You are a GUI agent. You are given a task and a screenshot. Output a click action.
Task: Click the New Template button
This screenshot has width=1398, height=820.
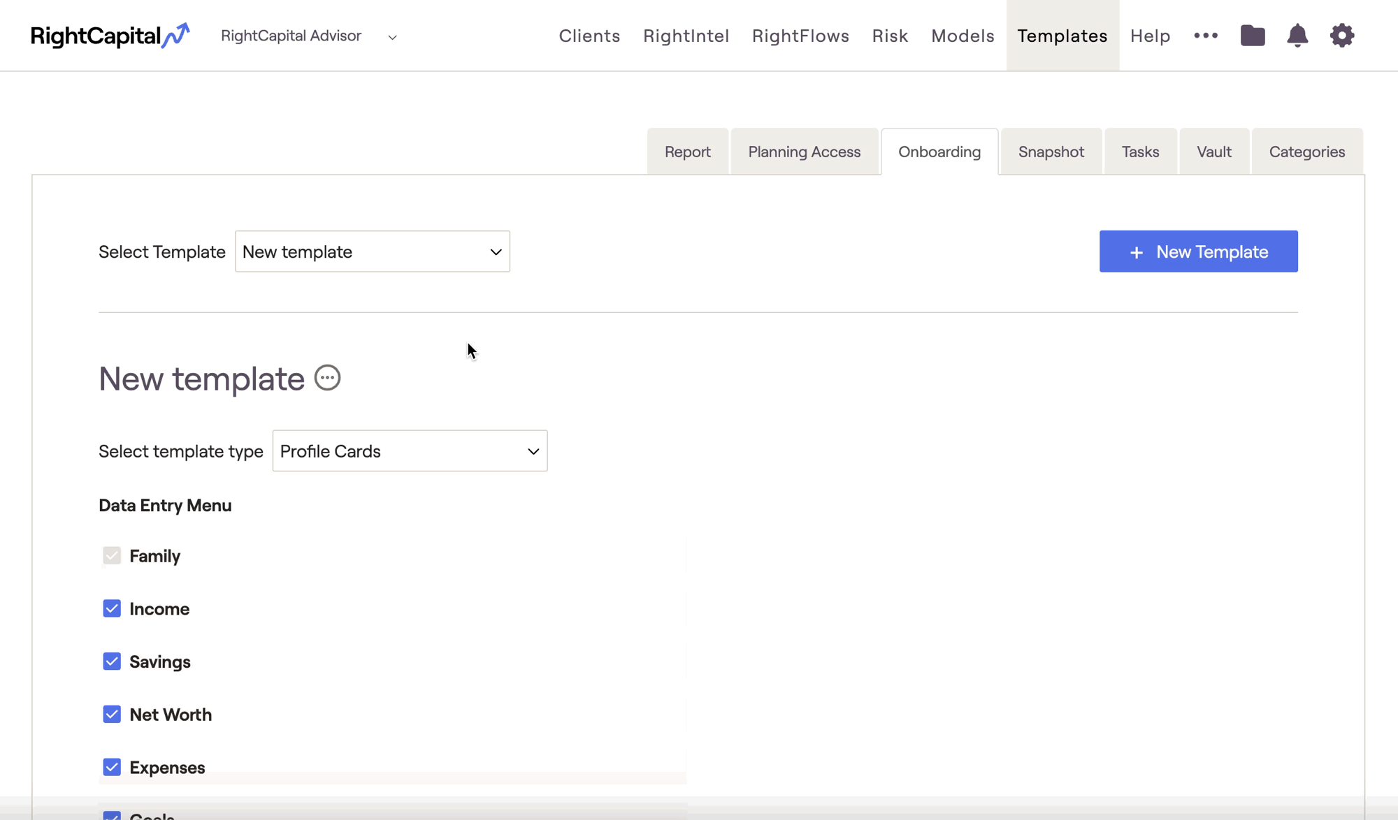click(x=1199, y=251)
